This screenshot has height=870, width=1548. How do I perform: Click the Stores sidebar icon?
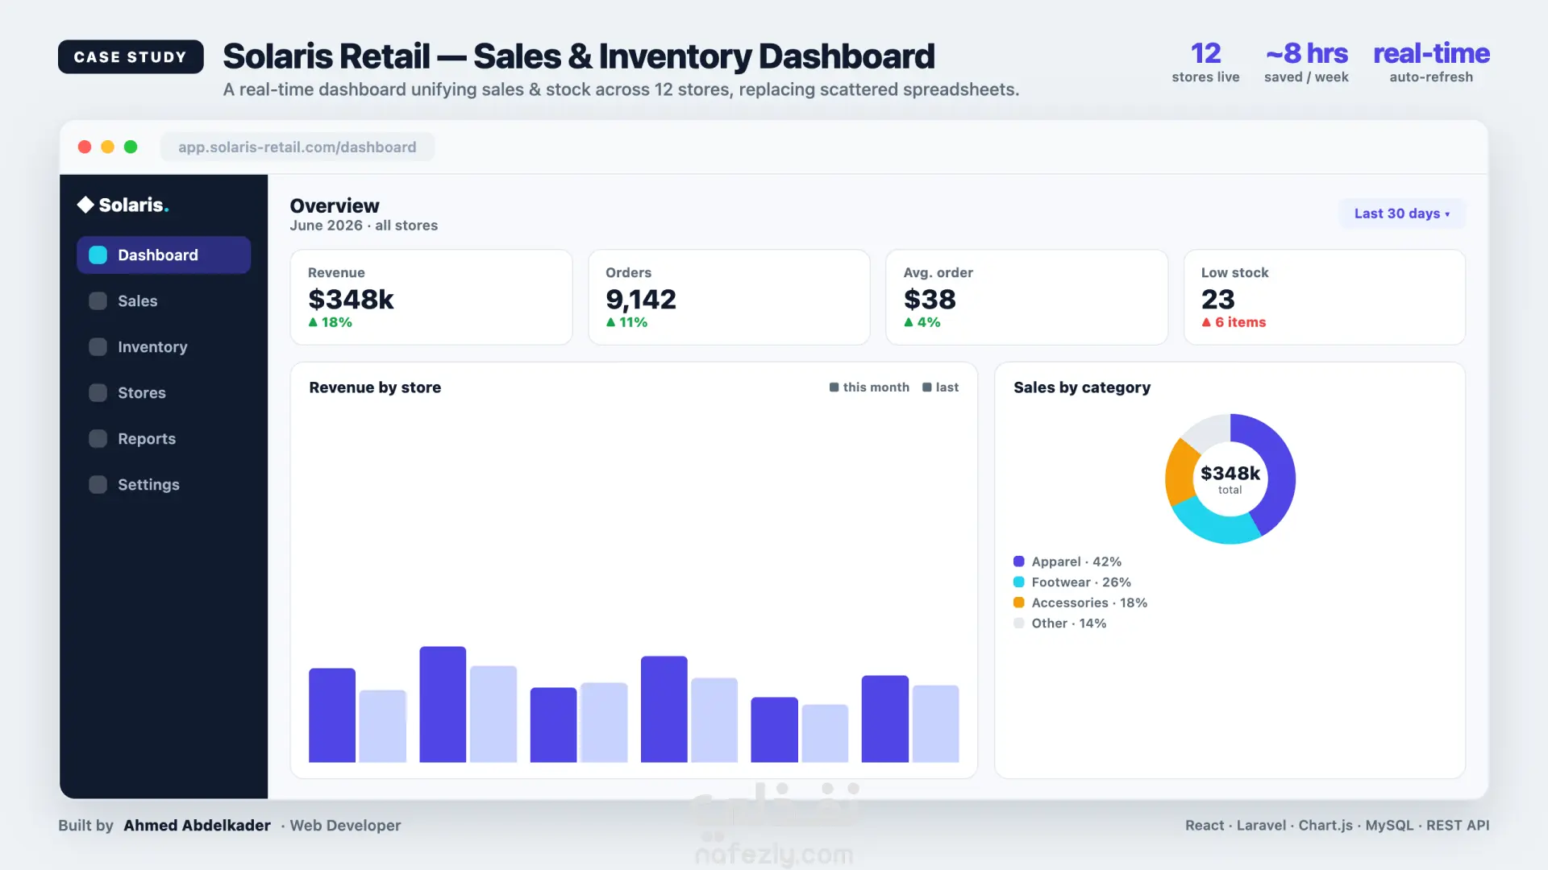point(98,392)
